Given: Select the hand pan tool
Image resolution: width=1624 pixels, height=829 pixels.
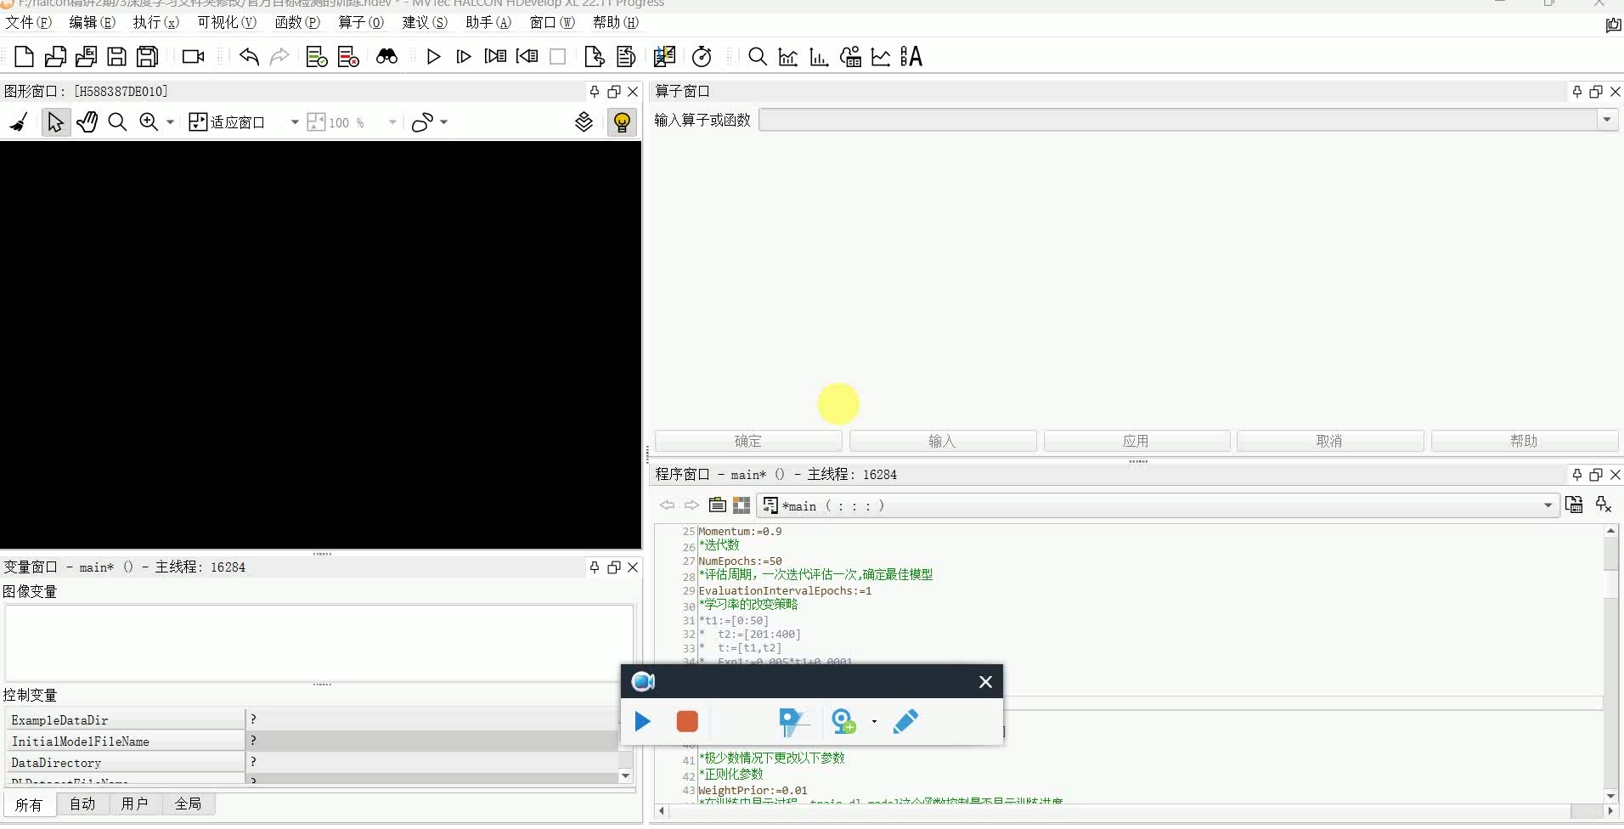Looking at the screenshot, I should (87, 121).
